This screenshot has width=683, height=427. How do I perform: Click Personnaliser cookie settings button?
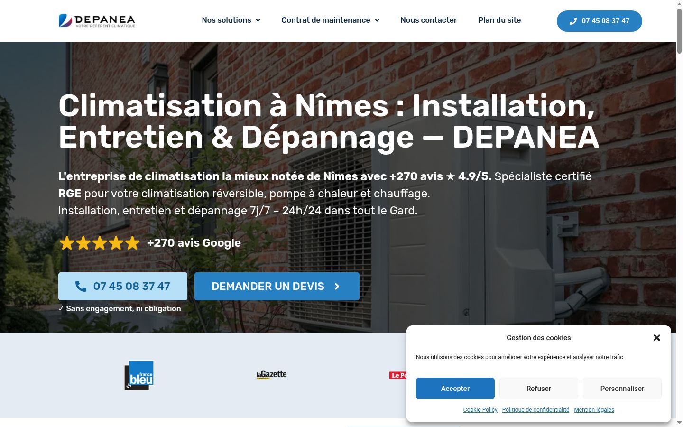[622, 388]
